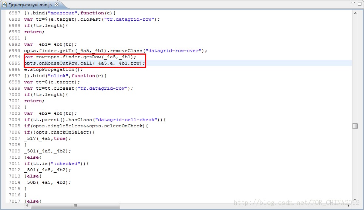Screen dimensions: 364x210
Task: Close the jquery.easyui.min.js tab
Action: tap(57, 4)
